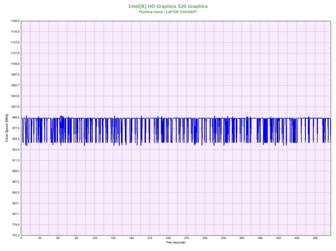Click the 1109.8 y-axis value
Viewport: 336px width, 251px height.
(15, 64)
